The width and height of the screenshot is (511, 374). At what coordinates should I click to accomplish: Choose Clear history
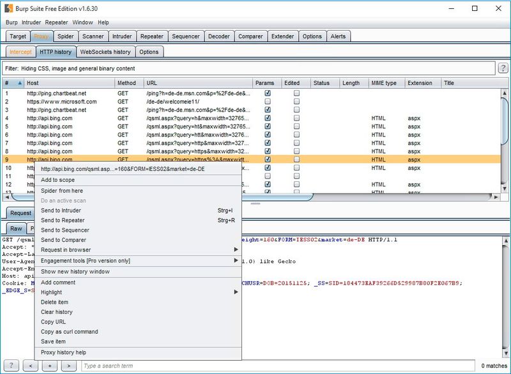coord(138,312)
